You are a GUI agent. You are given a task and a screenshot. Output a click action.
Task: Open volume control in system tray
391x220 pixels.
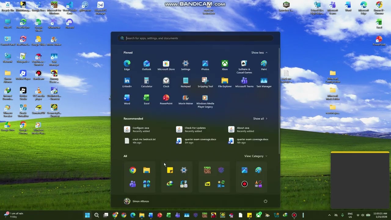tap(362, 215)
